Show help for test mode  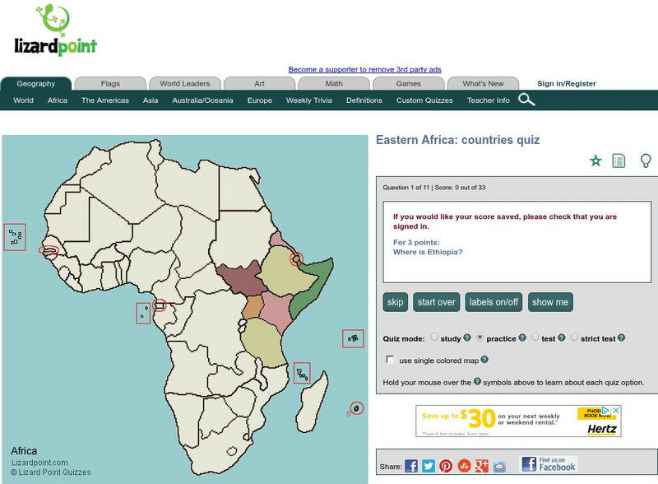562,337
